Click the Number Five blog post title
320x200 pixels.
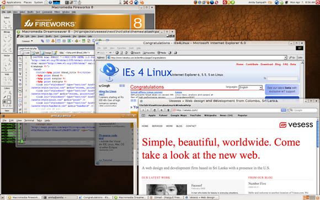[257, 183]
